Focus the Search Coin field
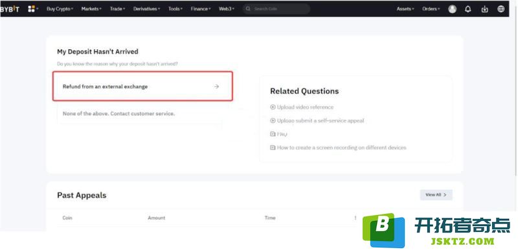 [276, 9]
